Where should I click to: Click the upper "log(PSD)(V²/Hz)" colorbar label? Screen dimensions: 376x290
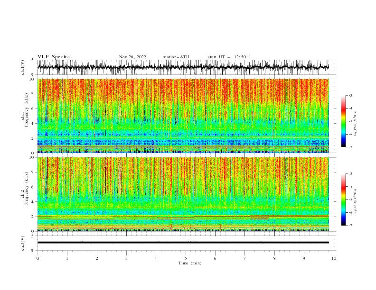[355, 124]
